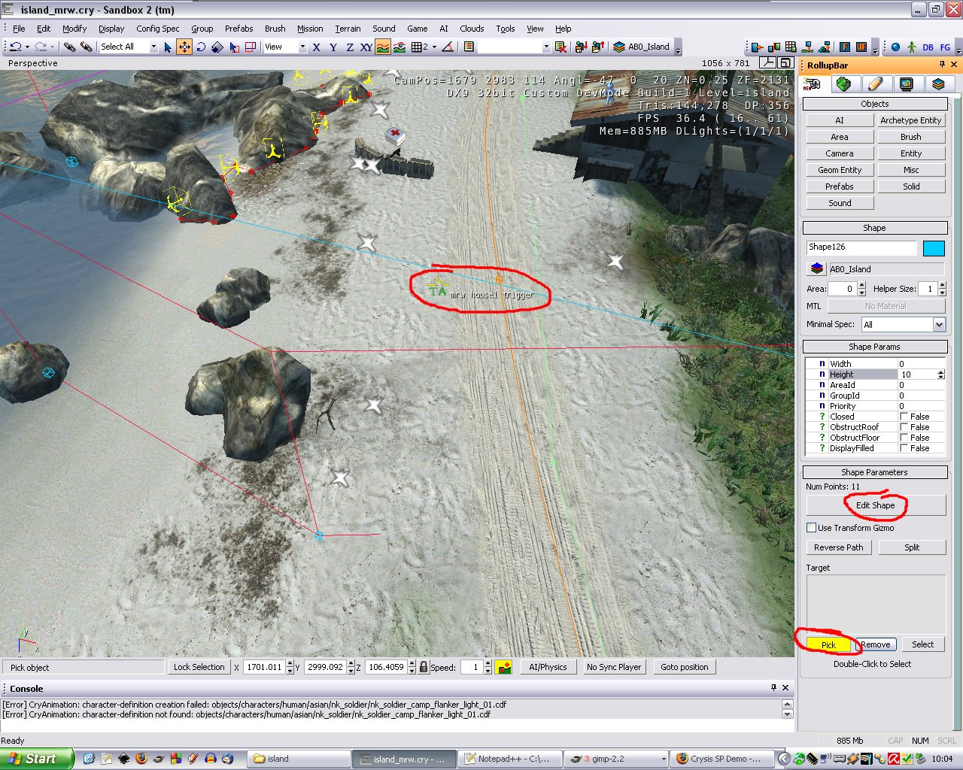
Task: Open the FG Flow Graph editor
Action: 945,47
